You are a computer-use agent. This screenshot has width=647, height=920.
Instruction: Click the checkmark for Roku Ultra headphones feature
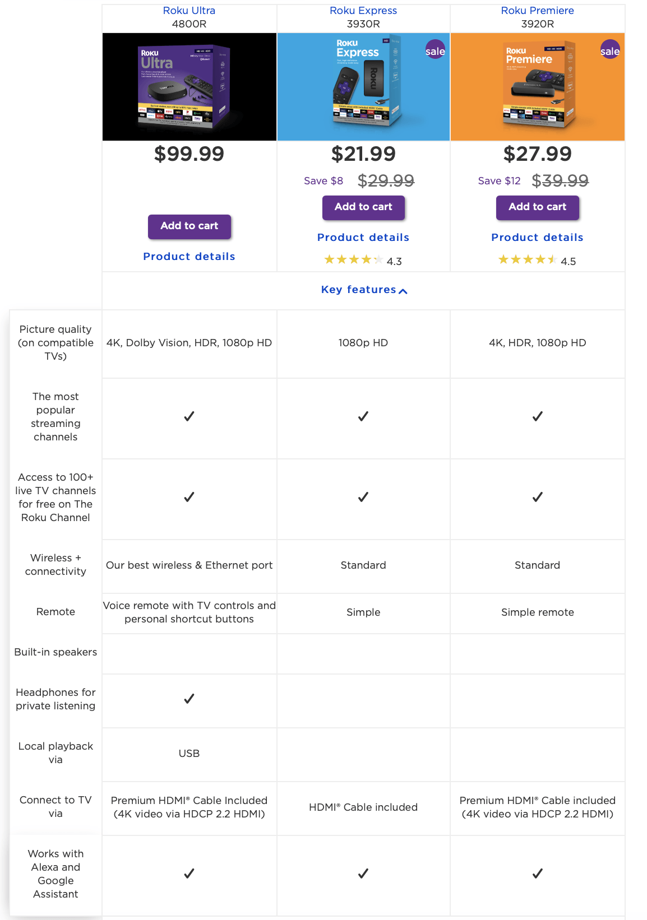tap(189, 699)
